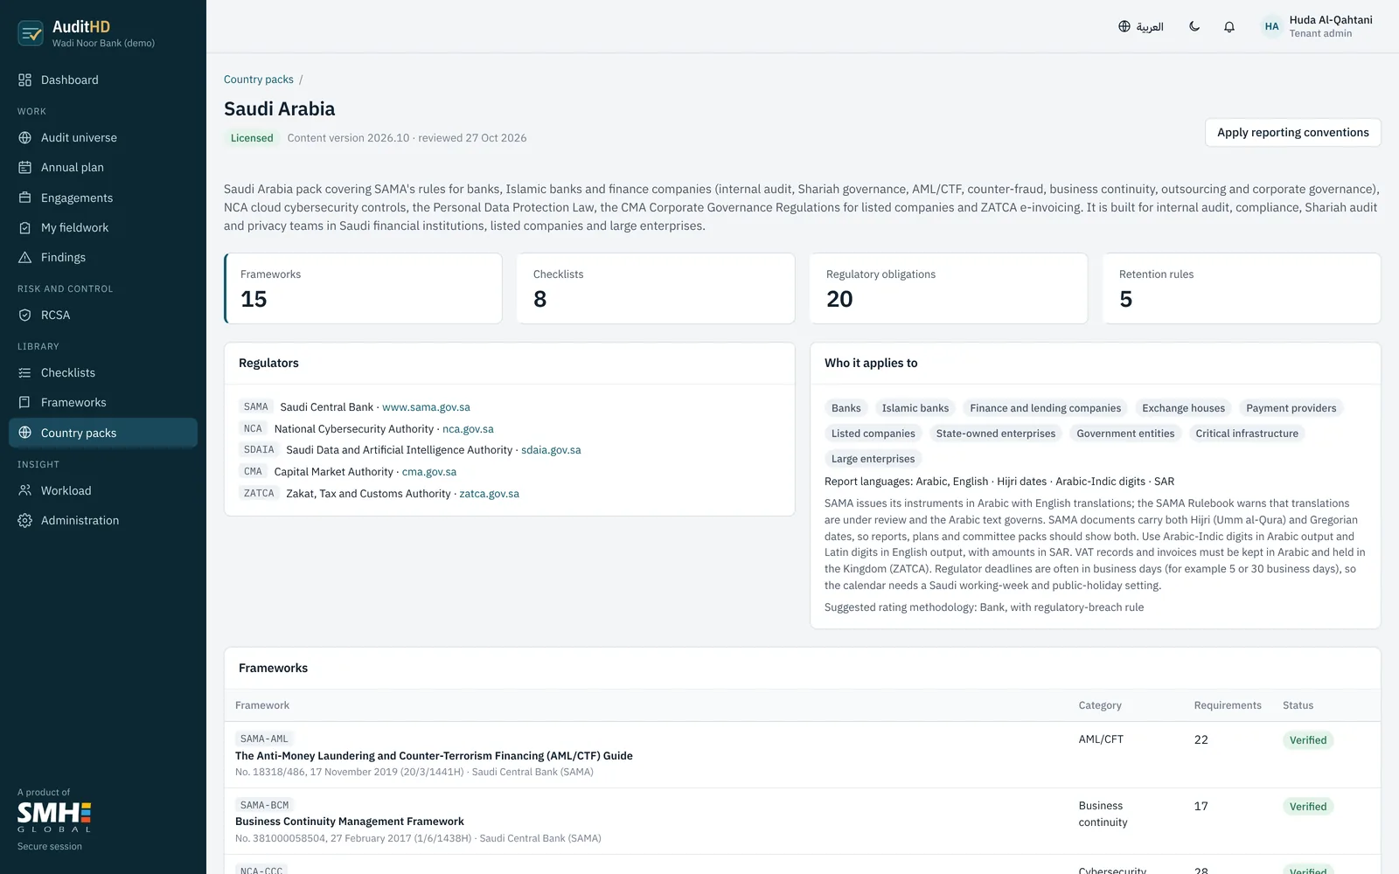Click the AuditHD logo icon
Viewport: 1399px width, 874px height.
click(31, 33)
